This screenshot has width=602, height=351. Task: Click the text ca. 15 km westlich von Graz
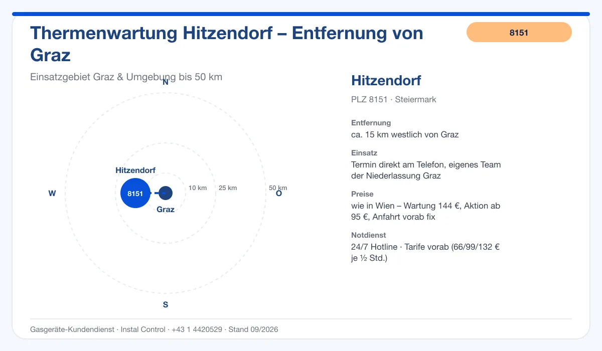point(405,134)
